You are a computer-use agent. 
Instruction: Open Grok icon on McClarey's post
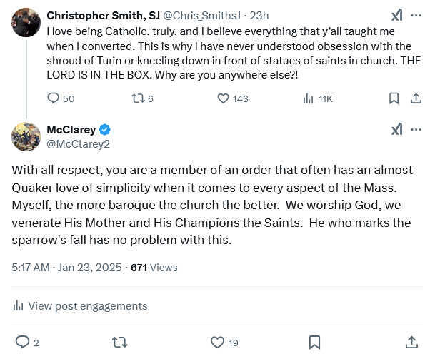397,129
